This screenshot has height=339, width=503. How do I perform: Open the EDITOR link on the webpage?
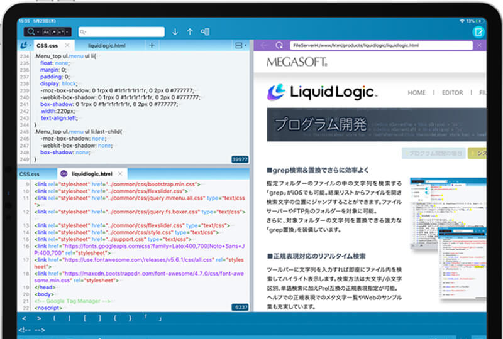[x=452, y=93]
